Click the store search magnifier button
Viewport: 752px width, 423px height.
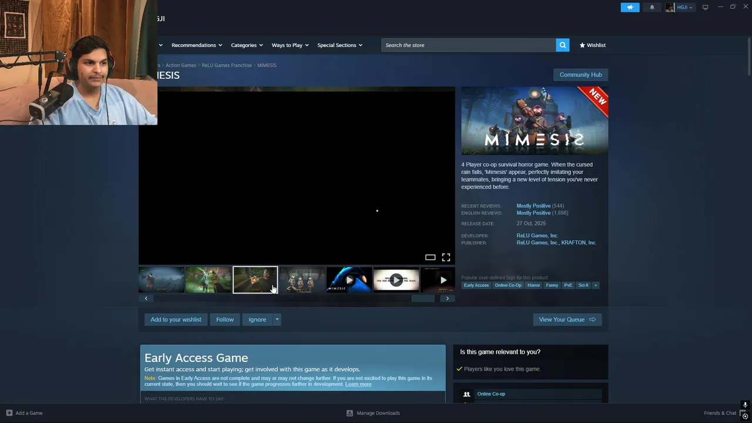tap(562, 45)
